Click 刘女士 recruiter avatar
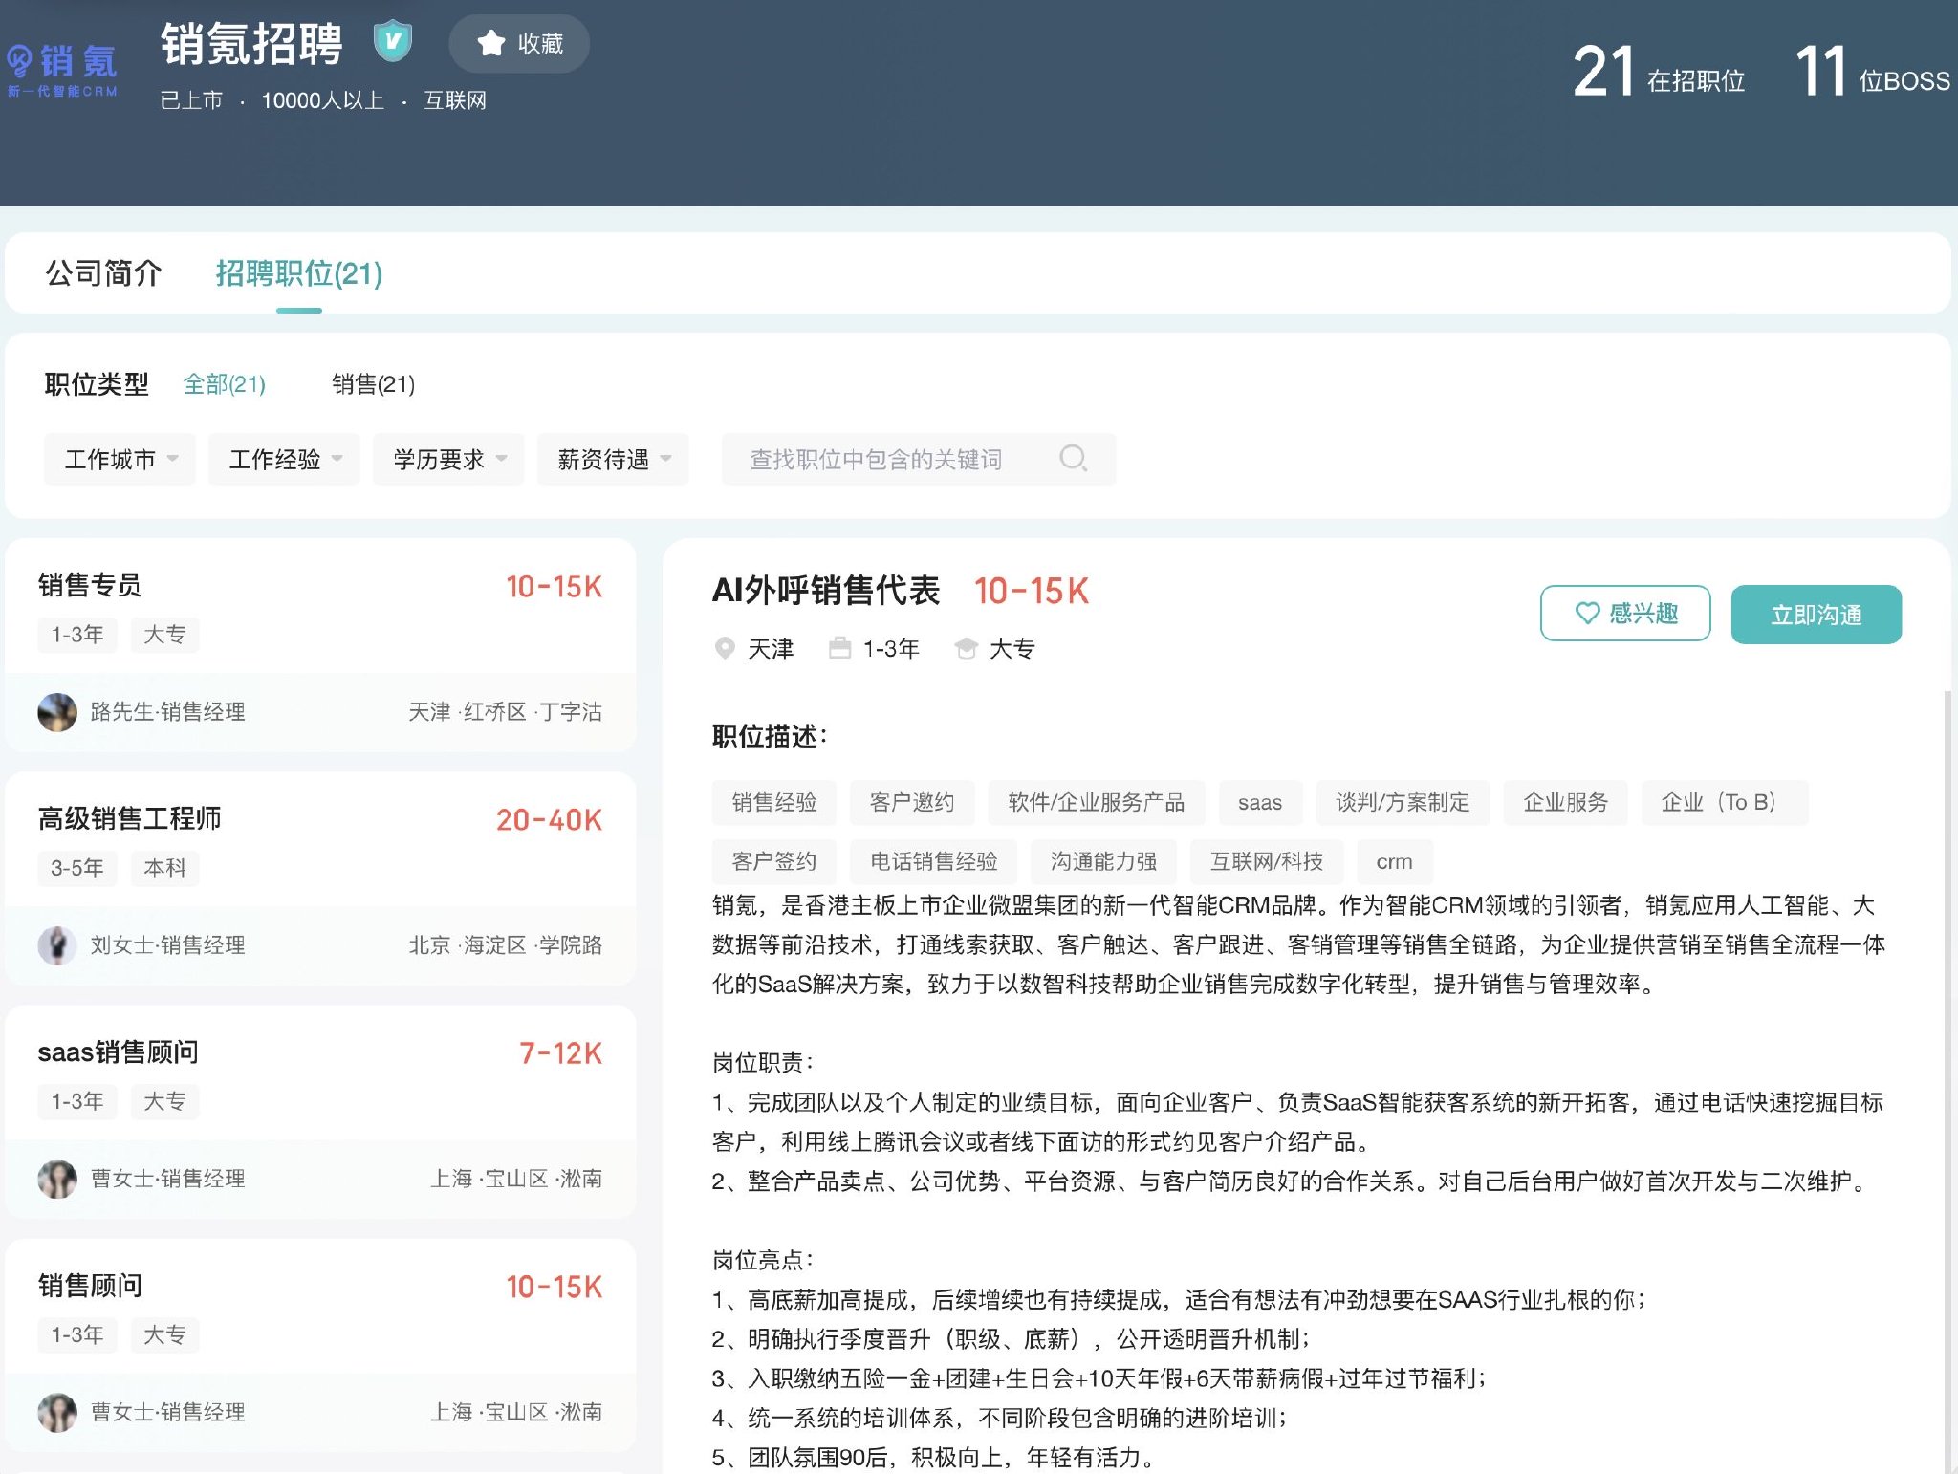 57,945
